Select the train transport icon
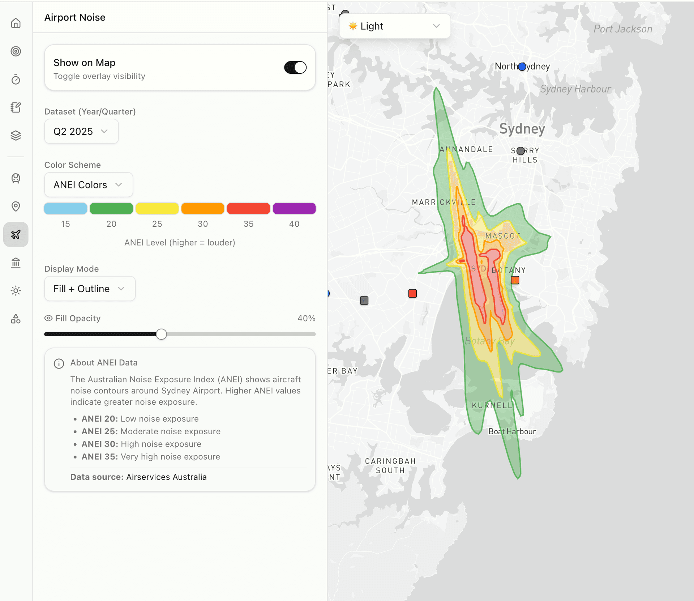The width and height of the screenshot is (694, 601). tap(16, 178)
